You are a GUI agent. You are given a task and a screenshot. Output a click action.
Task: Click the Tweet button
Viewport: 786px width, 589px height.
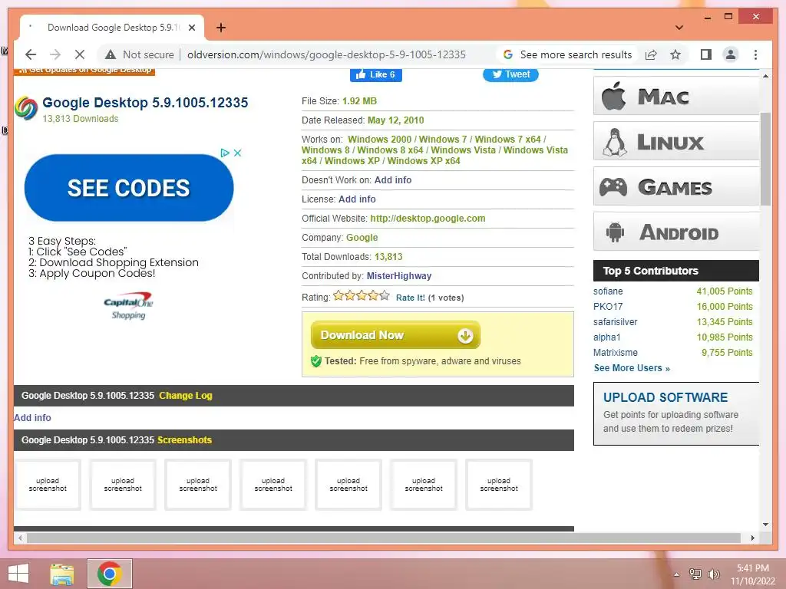(x=510, y=74)
